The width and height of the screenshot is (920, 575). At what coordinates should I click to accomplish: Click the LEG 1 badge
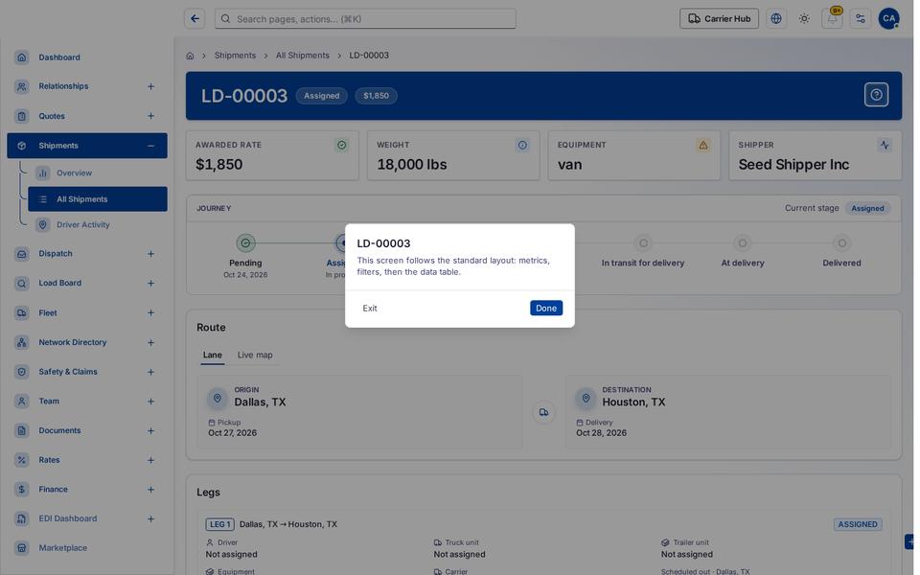click(x=220, y=524)
